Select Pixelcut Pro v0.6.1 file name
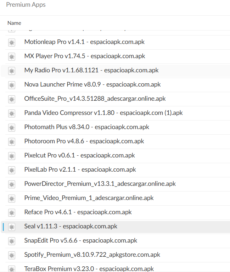This screenshot has width=230, height=272. point(79,156)
